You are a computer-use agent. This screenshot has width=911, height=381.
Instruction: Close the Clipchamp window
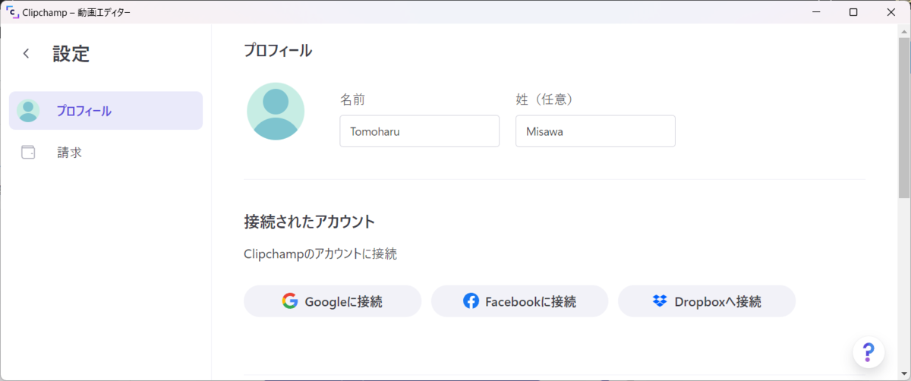[x=891, y=12]
